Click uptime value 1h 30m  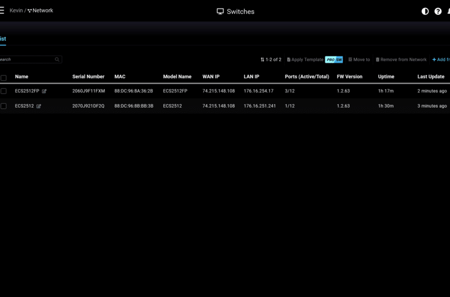click(386, 106)
